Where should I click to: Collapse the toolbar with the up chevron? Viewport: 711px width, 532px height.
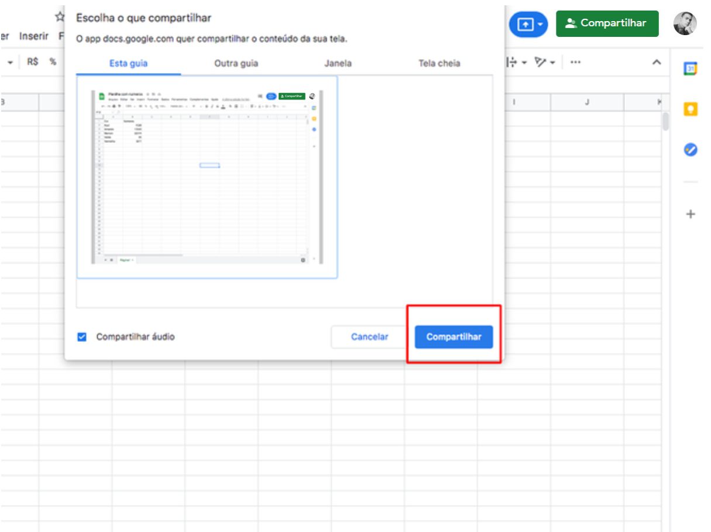click(x=657, y=62)
